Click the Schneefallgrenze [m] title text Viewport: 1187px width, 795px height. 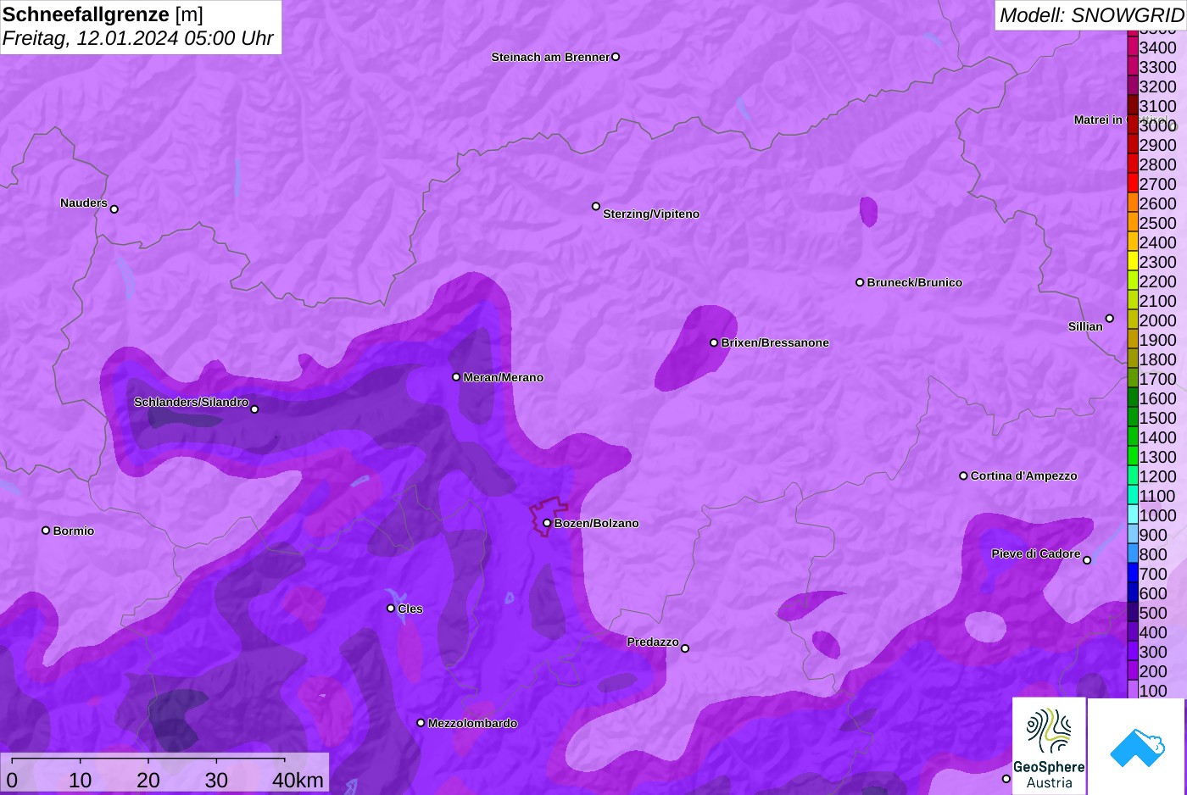[x=103, y=14]
